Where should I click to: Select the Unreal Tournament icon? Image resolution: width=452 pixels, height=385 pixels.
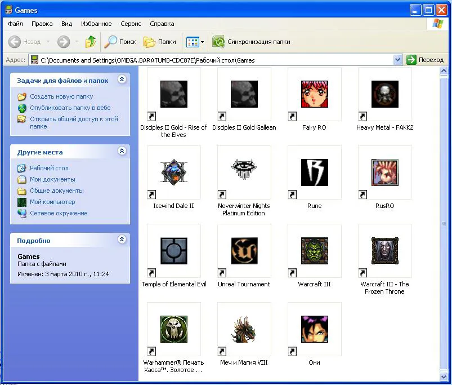coord(244,251)
